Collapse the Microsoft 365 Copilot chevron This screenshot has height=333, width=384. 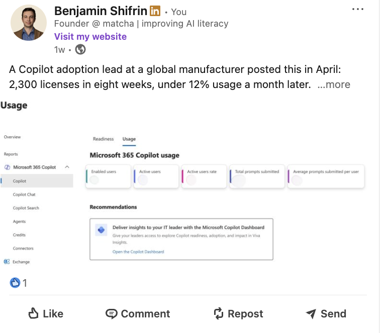click(67, 167)
